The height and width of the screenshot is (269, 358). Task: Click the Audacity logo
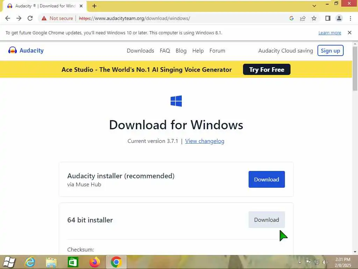pos(26,50)
